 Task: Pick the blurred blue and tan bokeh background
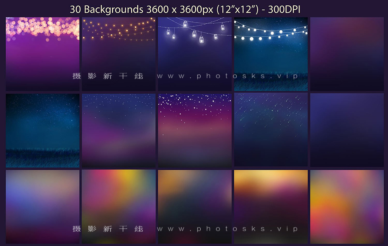pyautogui.click(x=43, y=207)
